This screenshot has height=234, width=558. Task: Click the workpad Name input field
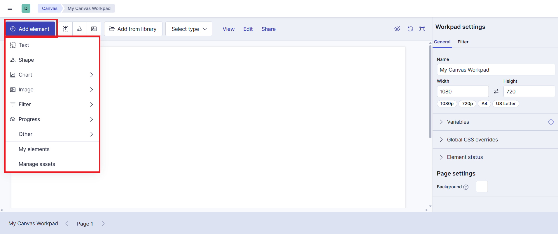pos(496,70)
